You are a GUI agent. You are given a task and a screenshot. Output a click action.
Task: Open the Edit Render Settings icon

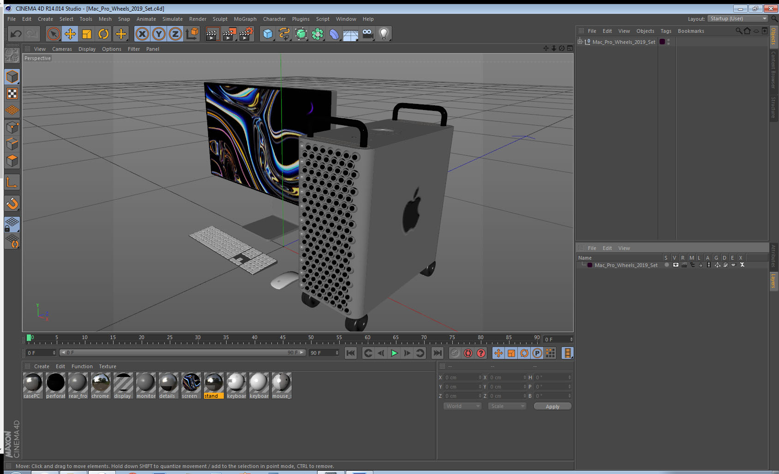[x=246, y=34]
